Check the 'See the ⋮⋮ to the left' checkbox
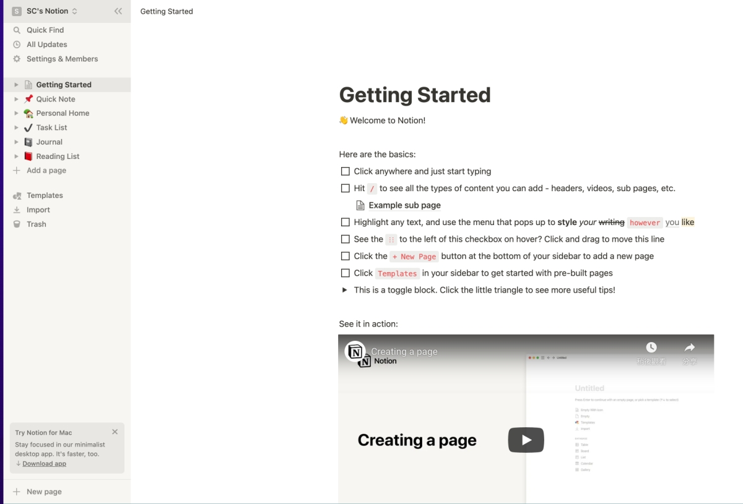This screenshot has height=504, width=743. pos(345,239)
